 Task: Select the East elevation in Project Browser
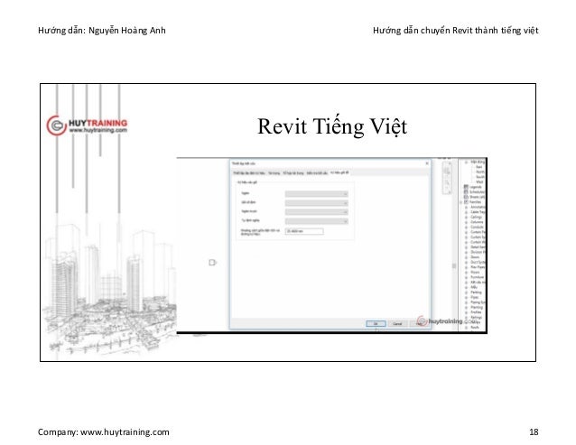(479, 167)
